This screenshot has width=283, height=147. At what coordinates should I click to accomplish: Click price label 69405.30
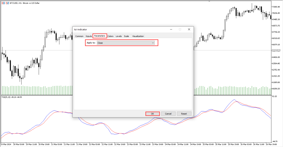(276, 20)
